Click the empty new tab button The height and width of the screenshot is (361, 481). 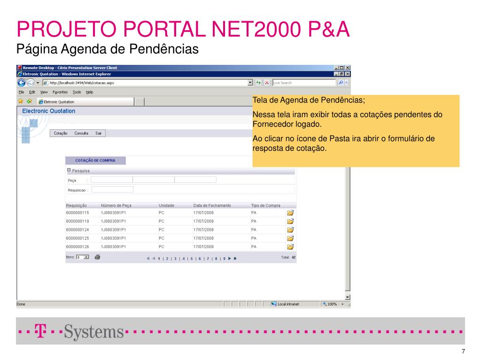point(139,102)
